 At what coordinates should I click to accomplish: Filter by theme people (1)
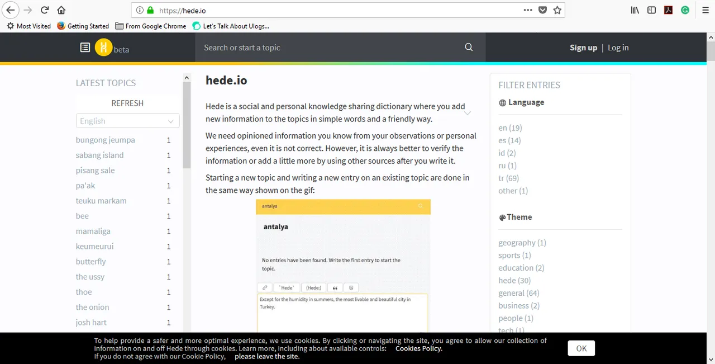pyautogui.click(x=516, y=318)
